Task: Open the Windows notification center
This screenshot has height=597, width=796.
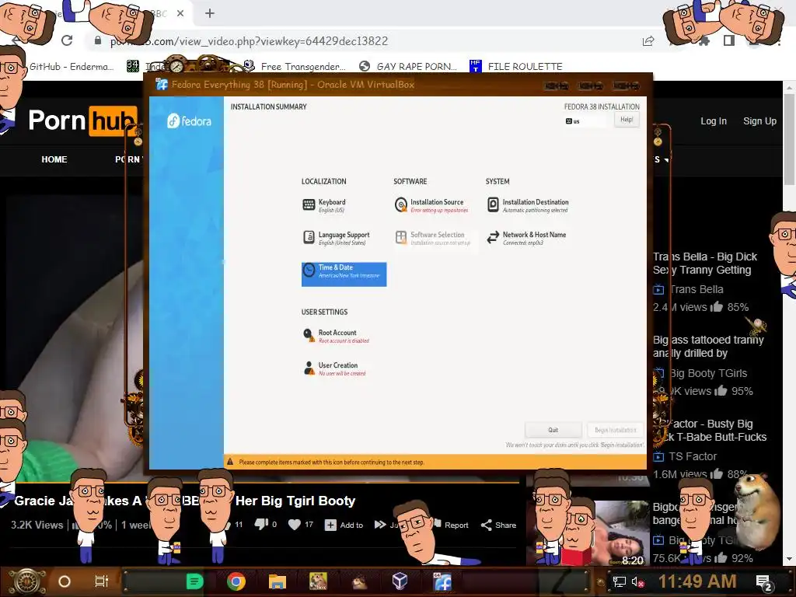Action: coord(763,582)
